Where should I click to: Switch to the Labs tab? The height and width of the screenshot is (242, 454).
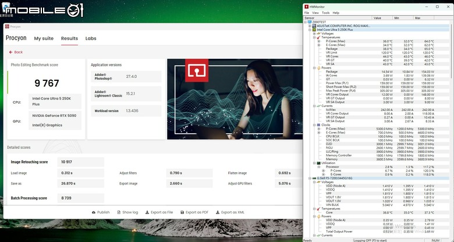(91, 38)
